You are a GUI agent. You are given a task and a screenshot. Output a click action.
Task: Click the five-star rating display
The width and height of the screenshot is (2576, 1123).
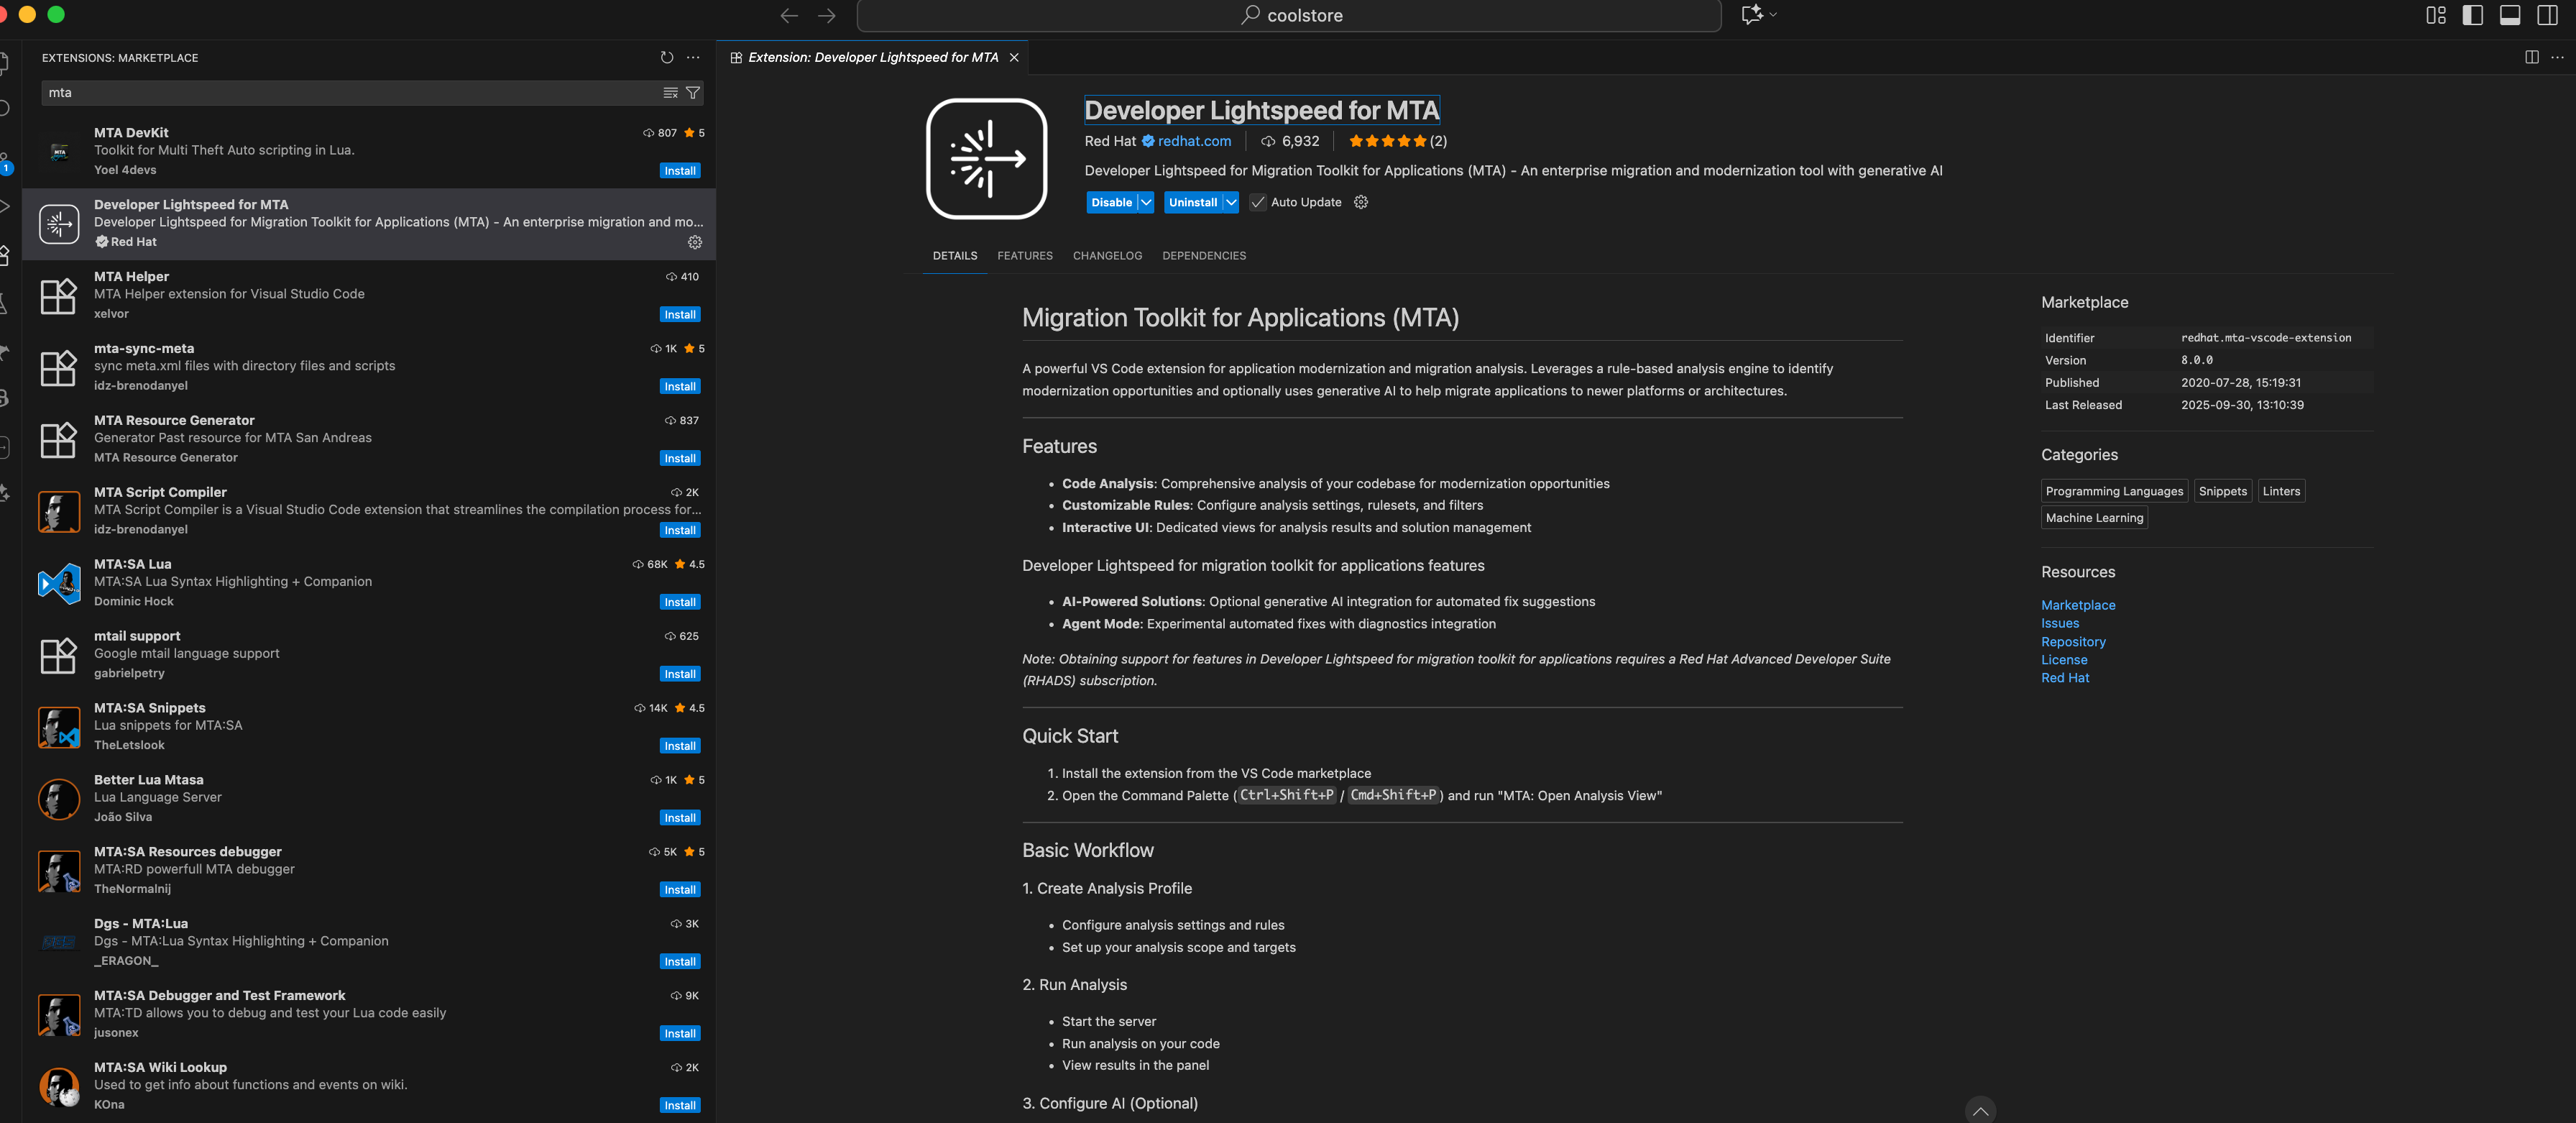tap(1387, 142)
